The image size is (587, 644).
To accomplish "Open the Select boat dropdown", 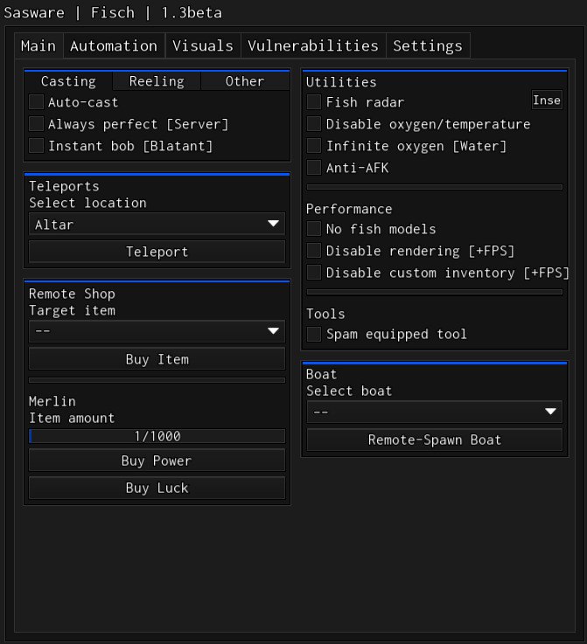I will pos(434,412).
